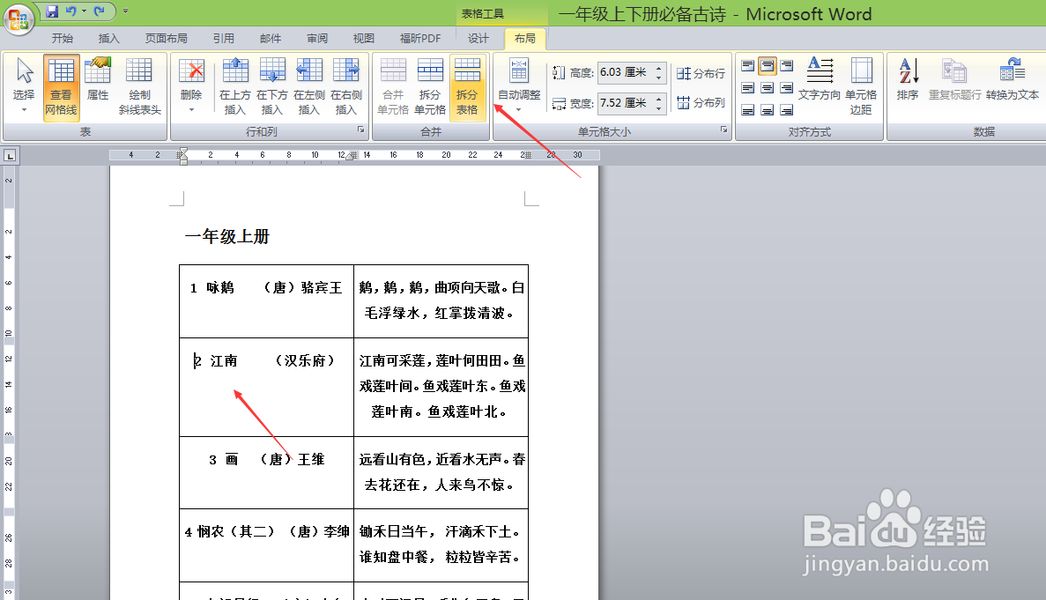
Task: Align cell text bottom center
Action: 768,109
